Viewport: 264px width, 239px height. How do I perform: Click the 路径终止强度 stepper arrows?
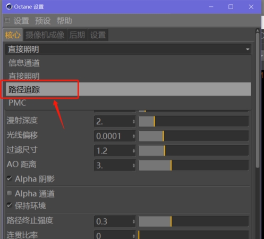[x=134, y=221]
